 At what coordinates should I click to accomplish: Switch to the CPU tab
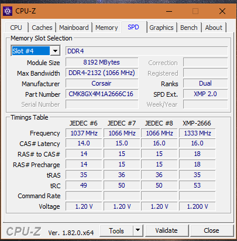coord(16,28)
